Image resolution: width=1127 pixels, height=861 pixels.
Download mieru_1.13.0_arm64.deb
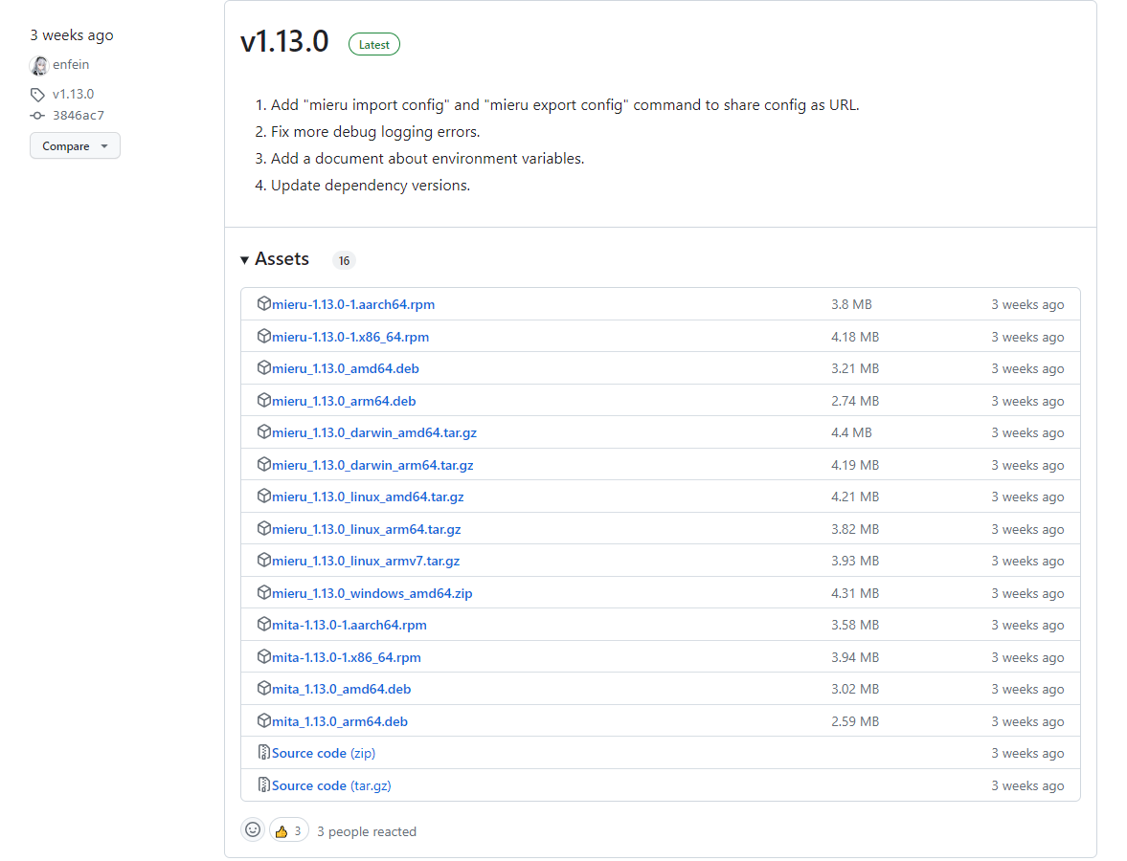coord(344,401)
